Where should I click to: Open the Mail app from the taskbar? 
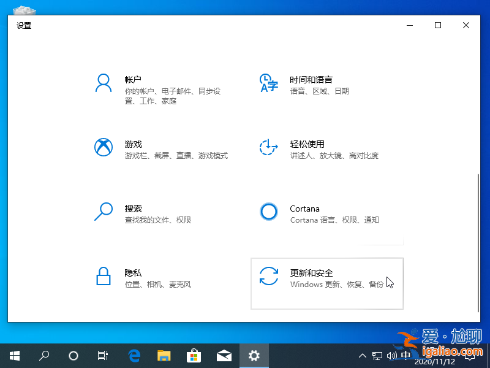pyautogui.click(x=224, y=355)
